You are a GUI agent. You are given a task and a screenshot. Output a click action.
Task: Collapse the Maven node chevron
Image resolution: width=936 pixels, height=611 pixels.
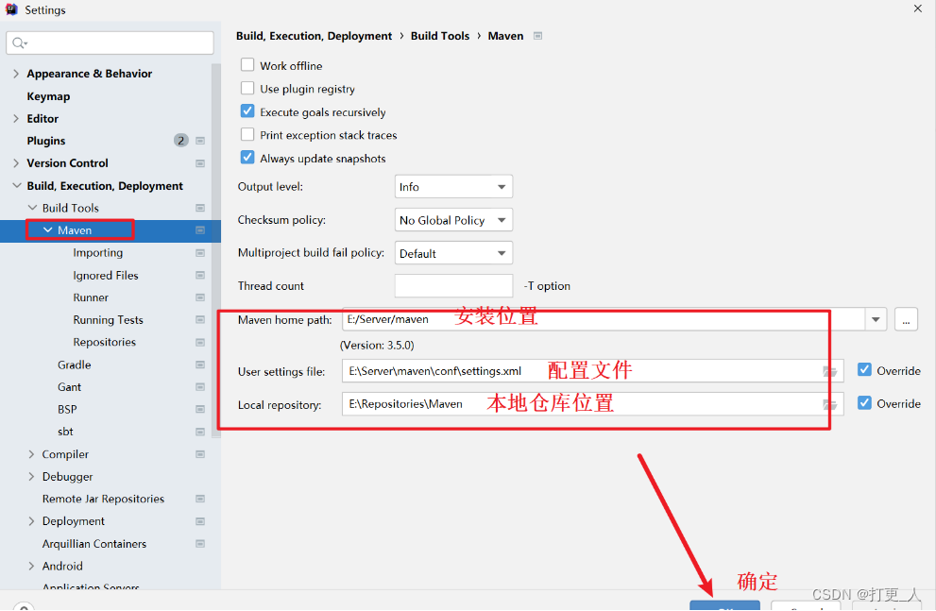point(48,230)
